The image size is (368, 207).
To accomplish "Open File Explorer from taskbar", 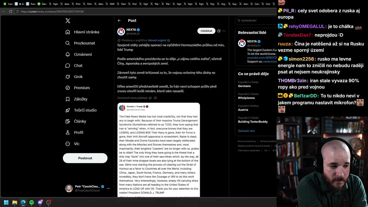I will point(15,202).
